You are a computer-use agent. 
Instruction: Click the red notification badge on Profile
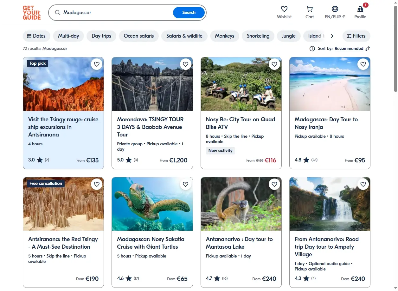click(x=366, y=5)
